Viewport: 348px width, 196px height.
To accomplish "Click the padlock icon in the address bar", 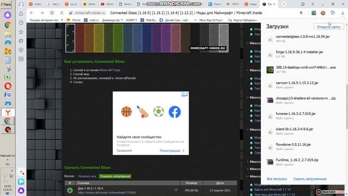I will pos(71,13).
